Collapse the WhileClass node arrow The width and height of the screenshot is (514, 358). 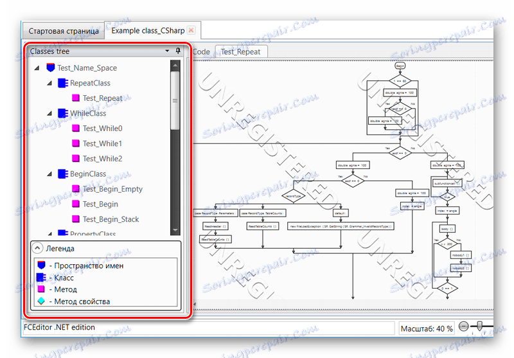click(49, 113)
